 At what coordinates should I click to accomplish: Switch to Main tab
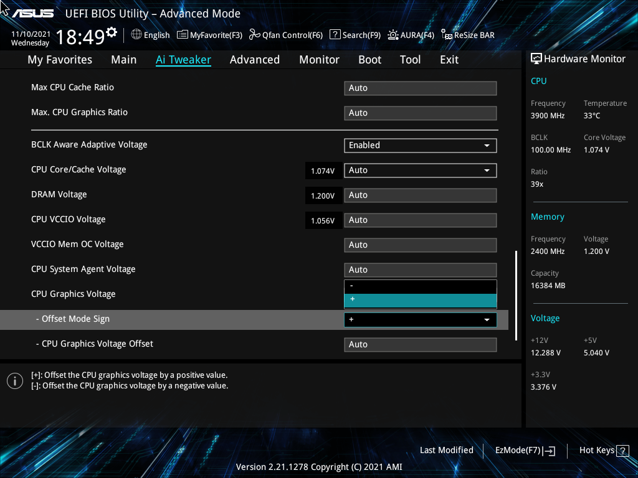click(x=124, y=60)
